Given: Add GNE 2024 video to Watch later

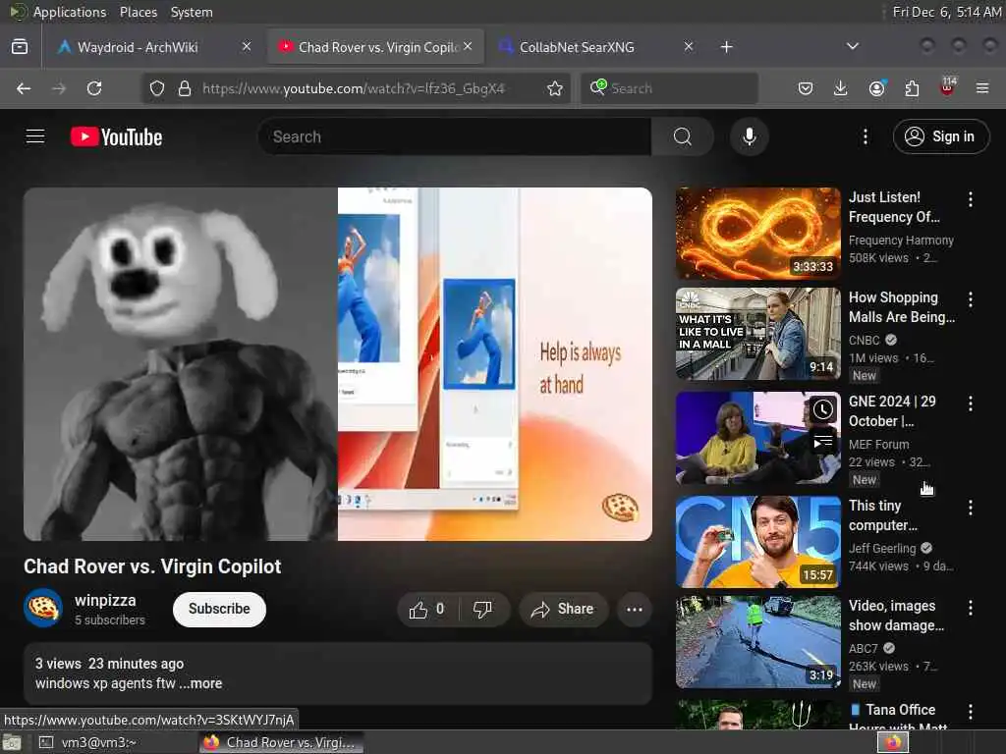Looking at the screenshot, I should [822, 409].
